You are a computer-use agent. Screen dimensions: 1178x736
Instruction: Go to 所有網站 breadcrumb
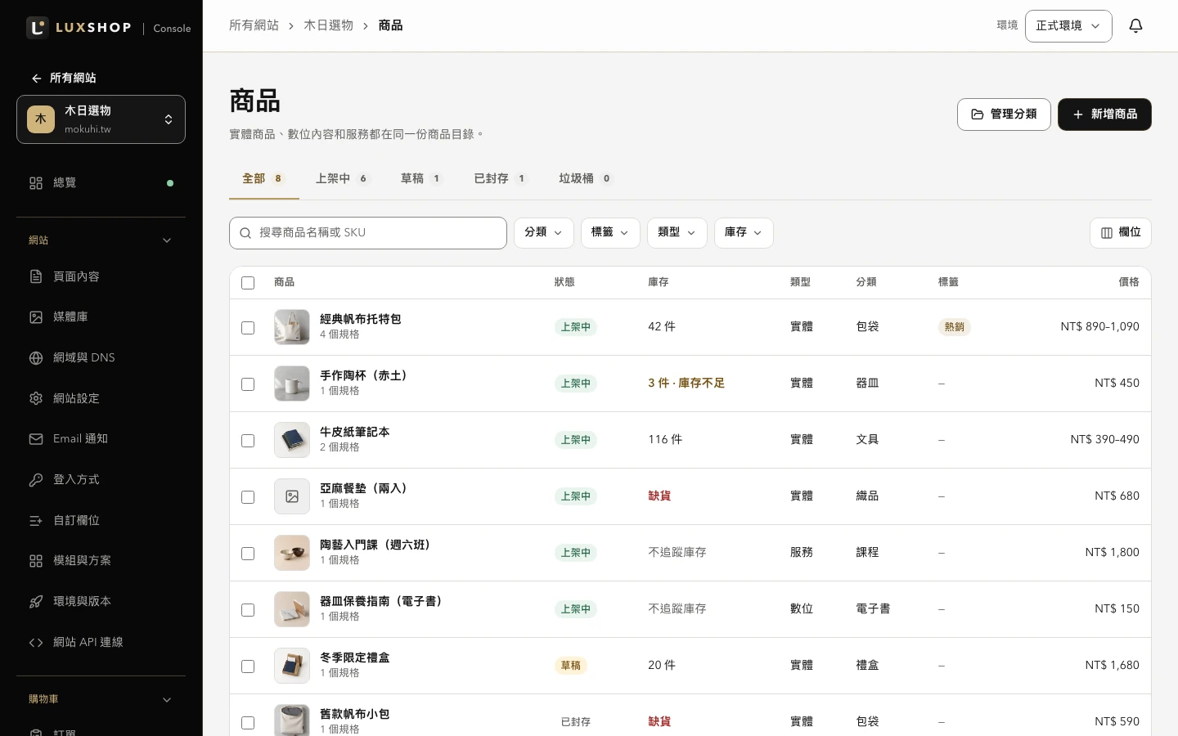(254, 26)
